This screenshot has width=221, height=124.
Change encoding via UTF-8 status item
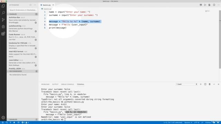coord(196,123)
